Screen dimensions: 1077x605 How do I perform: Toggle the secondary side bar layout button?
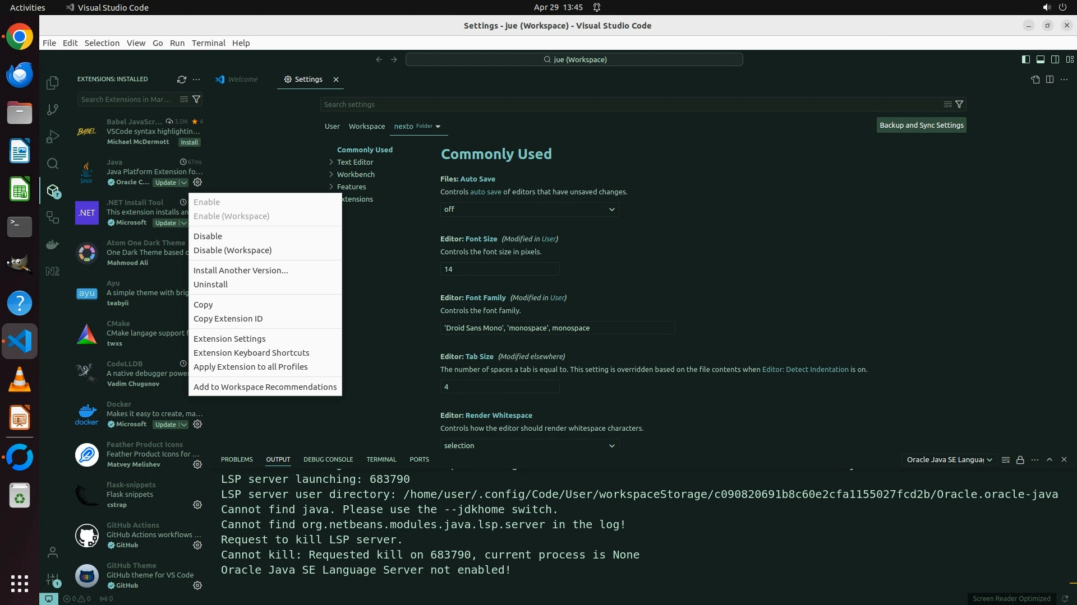(1055, 59)
